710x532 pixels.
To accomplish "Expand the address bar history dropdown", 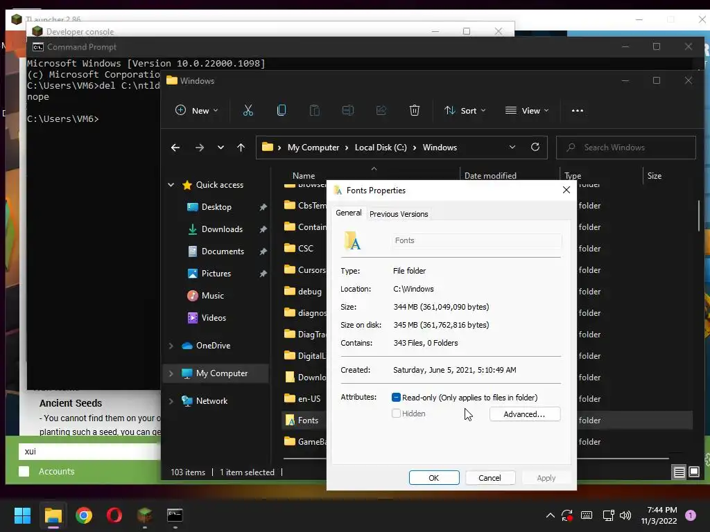I will pos(512,147).
